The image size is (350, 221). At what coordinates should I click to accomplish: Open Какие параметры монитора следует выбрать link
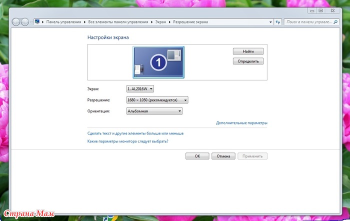click(127, 141)
